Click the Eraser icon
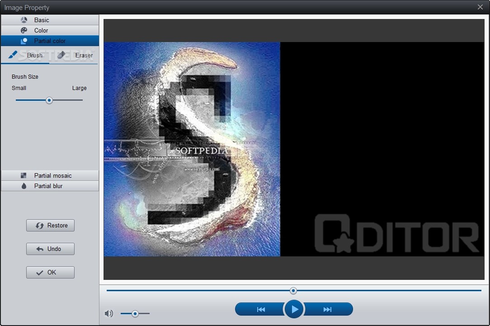Viewport: 490px width, 326px height. [61, 55]
